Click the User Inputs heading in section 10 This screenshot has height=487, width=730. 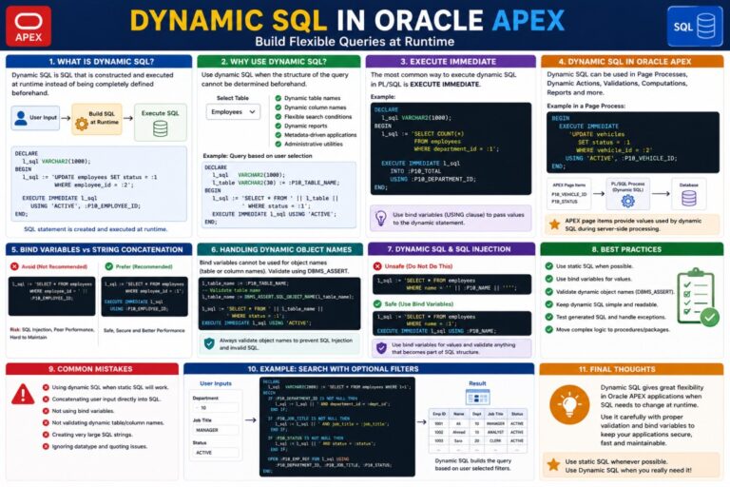(x=216, y=383)
